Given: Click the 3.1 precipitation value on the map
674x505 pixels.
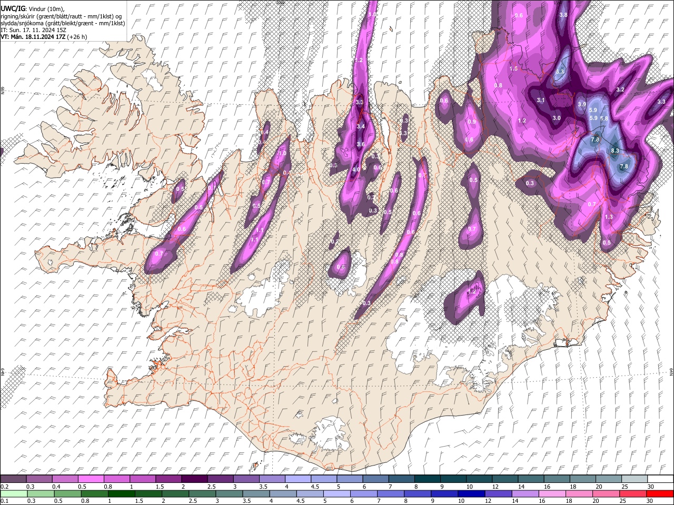Looking at the screenshot, I should coord(541,100).
